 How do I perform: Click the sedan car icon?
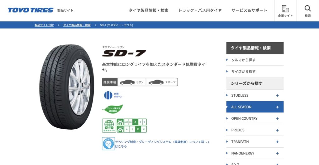click(127, 82)
